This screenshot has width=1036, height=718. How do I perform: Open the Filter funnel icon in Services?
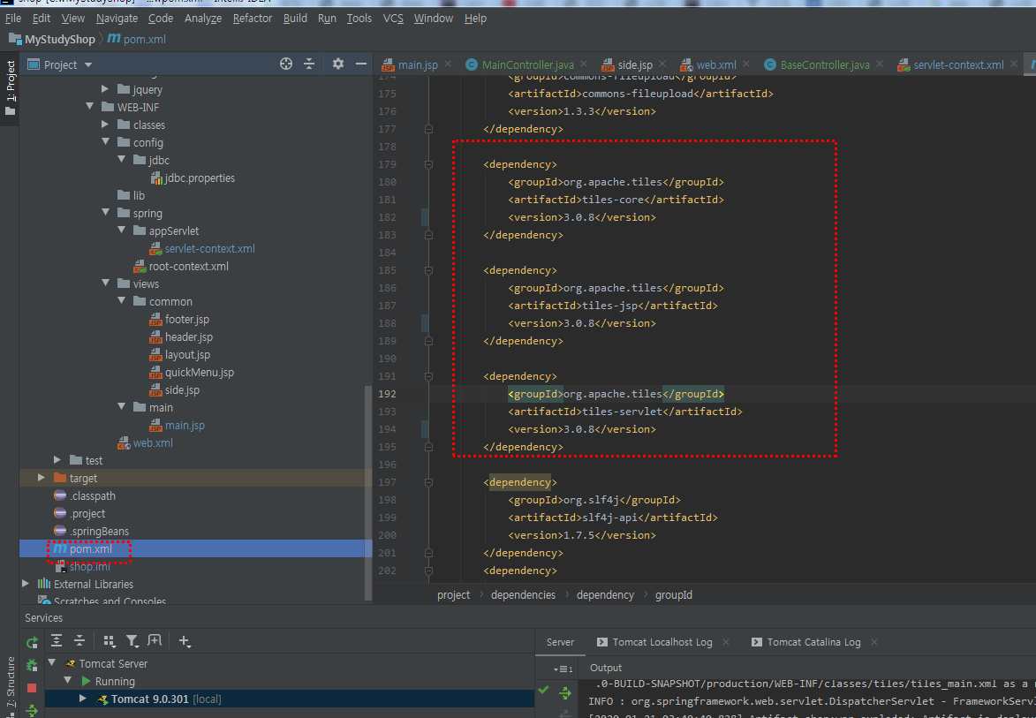(x=132, y=640)
